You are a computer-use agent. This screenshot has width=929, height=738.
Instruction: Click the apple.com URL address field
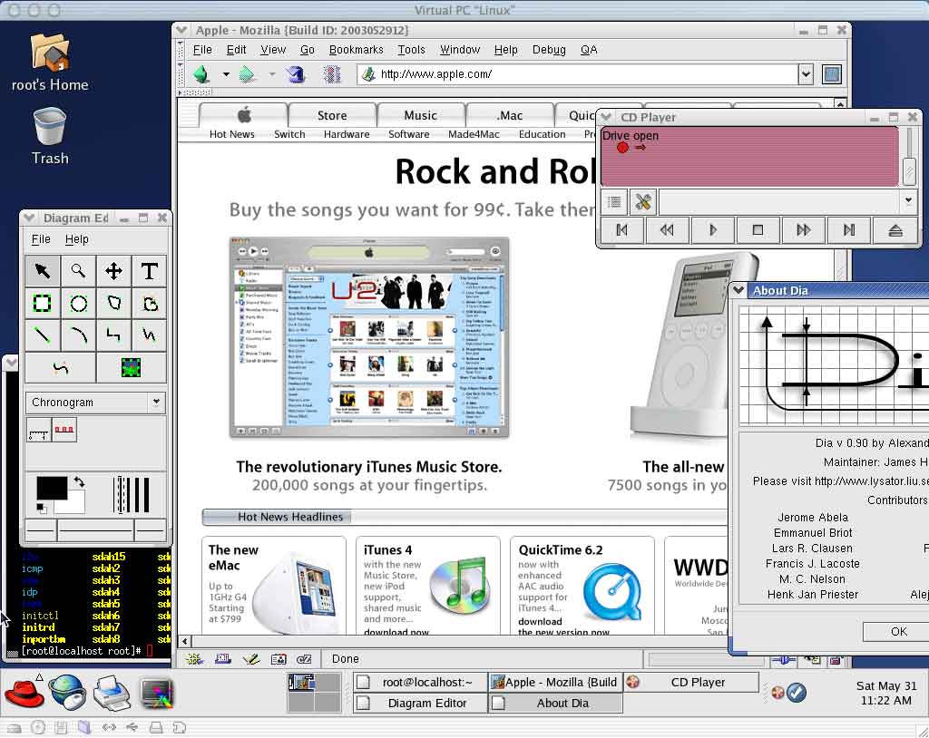[x=581, y=74]
